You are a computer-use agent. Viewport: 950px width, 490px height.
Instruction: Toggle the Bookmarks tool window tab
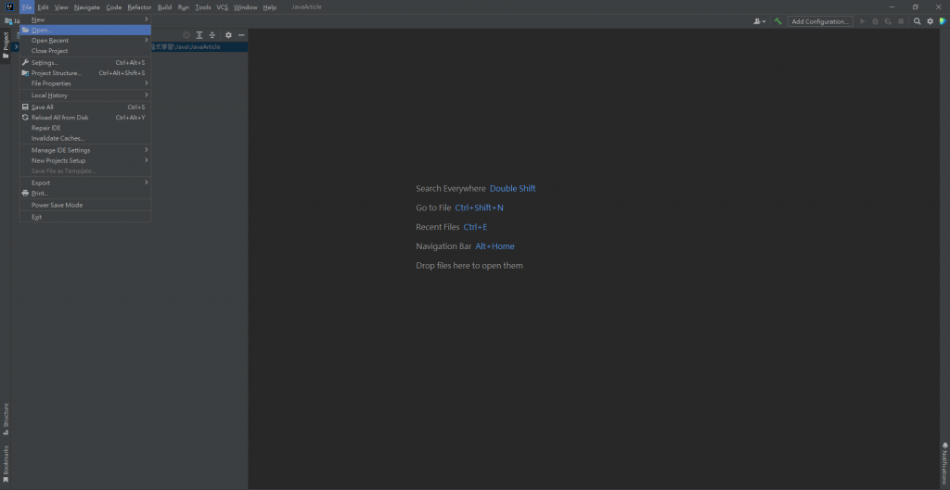[x=6, y=464]
